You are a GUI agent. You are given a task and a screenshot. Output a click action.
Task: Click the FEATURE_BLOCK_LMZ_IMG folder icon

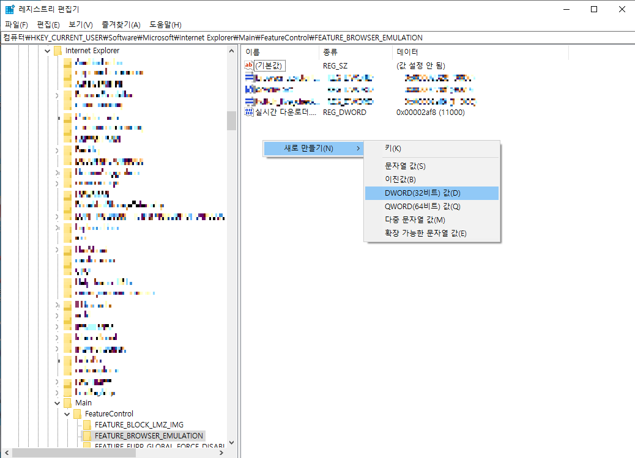coord(87,424)
